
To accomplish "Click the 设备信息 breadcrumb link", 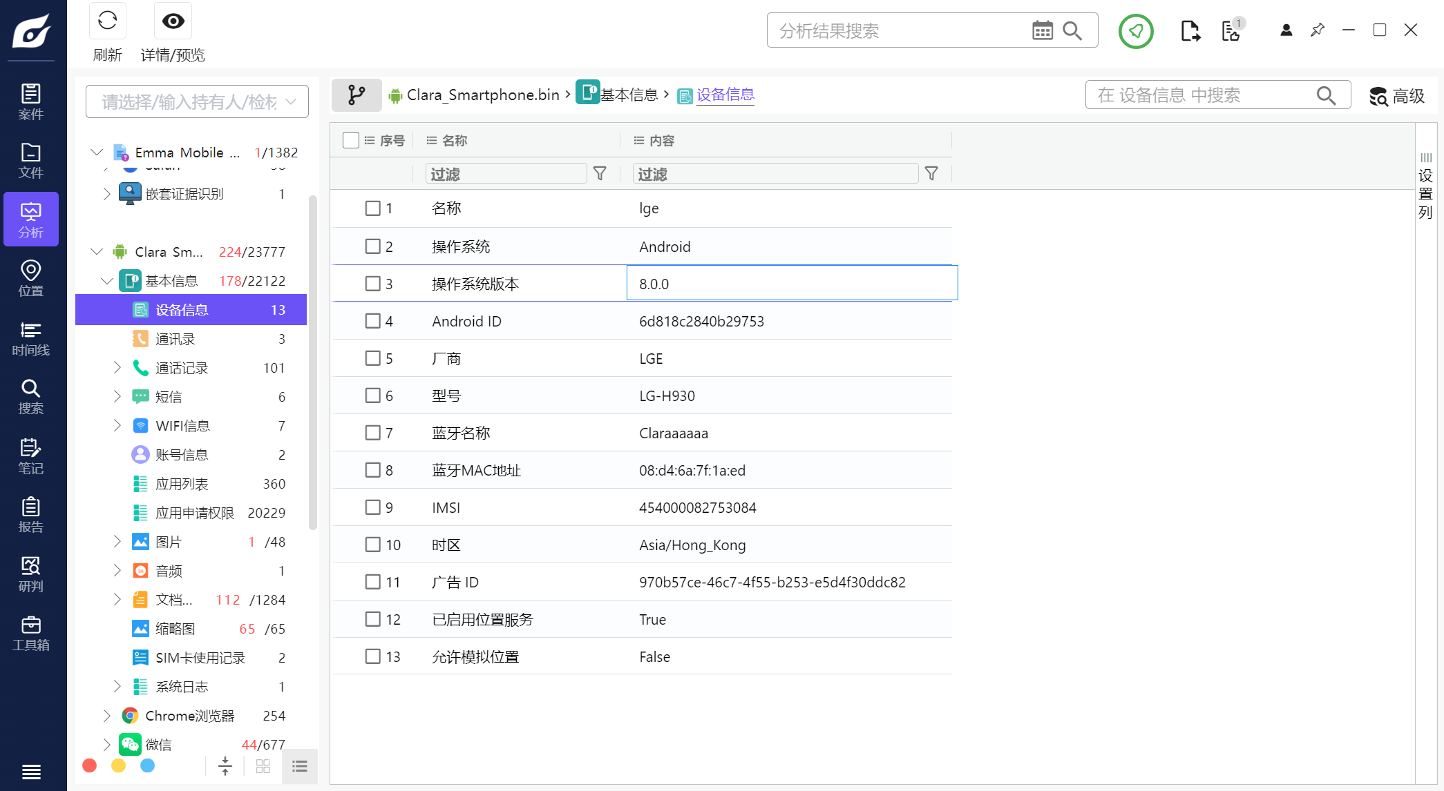I will pyautogui.click(x=725, y=95).
